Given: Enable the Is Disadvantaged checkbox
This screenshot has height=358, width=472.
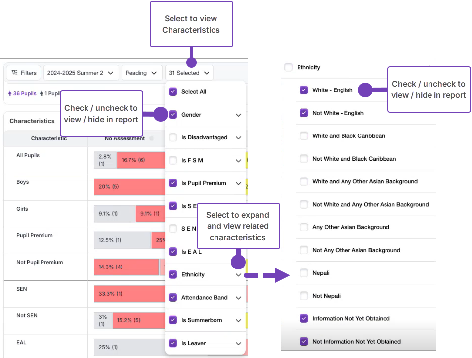Looking at the screenshot, I should click(x=173, y=137).
